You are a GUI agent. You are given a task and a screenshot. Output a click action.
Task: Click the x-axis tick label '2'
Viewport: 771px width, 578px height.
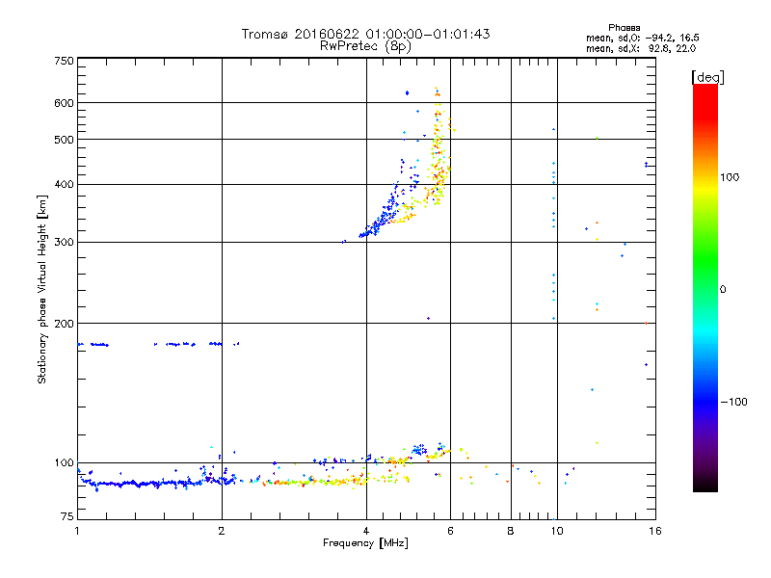point(222,531)
